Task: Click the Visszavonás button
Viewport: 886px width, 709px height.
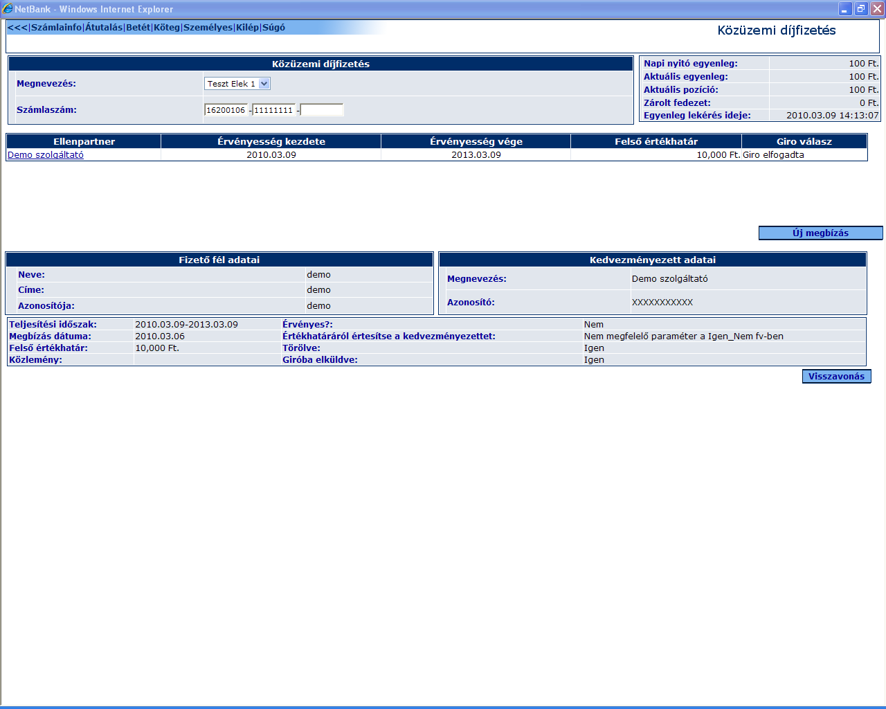Action: (836, 376)
